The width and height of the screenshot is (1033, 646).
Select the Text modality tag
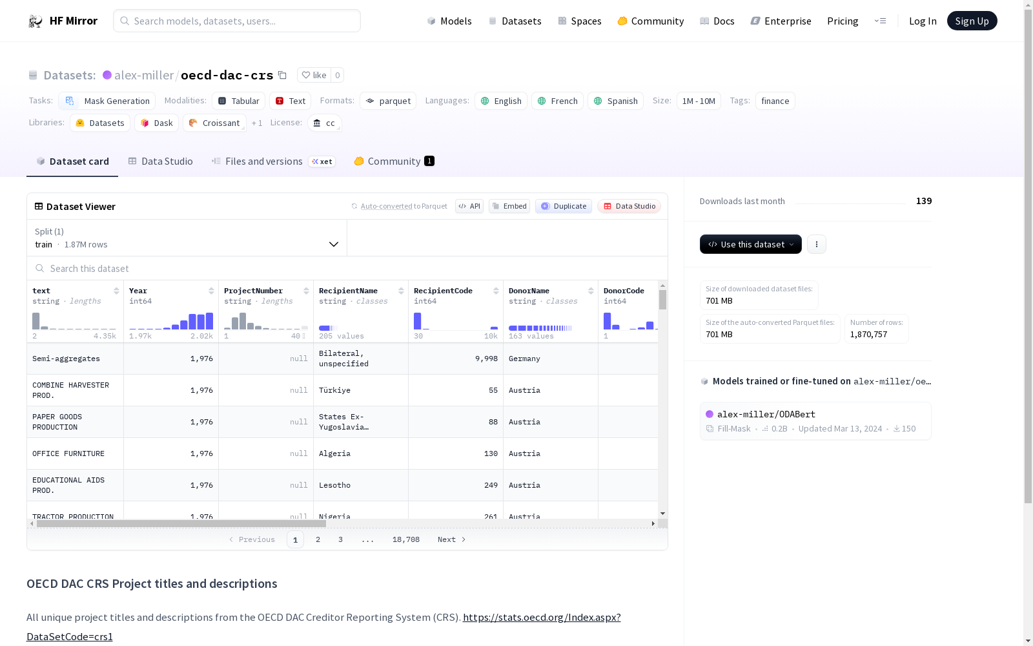coord(290,101)
